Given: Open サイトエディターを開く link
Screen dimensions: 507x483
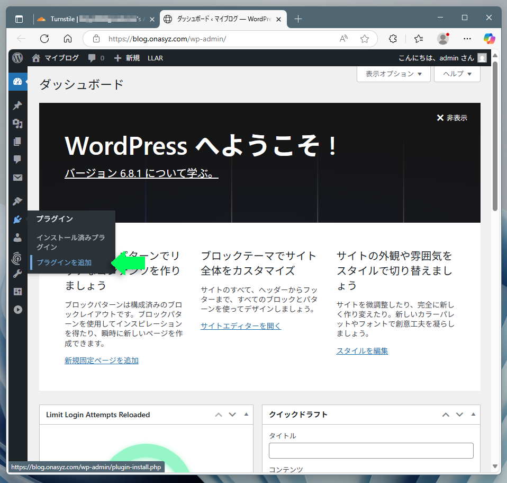Looking at the screenshot, I should point(241,326).
